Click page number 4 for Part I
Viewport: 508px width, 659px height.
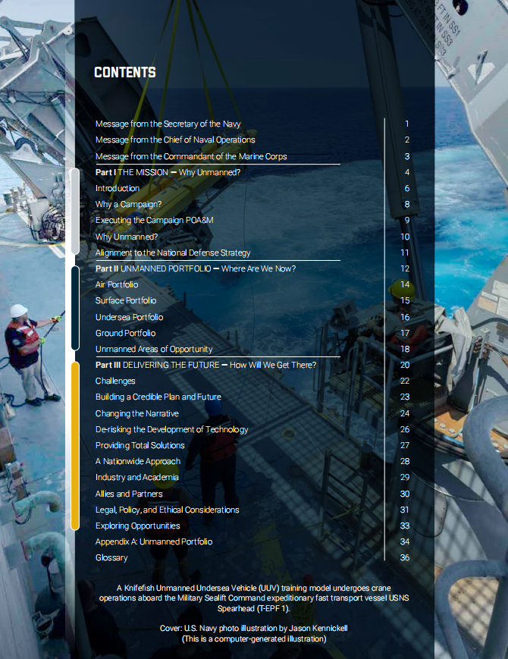406,172
